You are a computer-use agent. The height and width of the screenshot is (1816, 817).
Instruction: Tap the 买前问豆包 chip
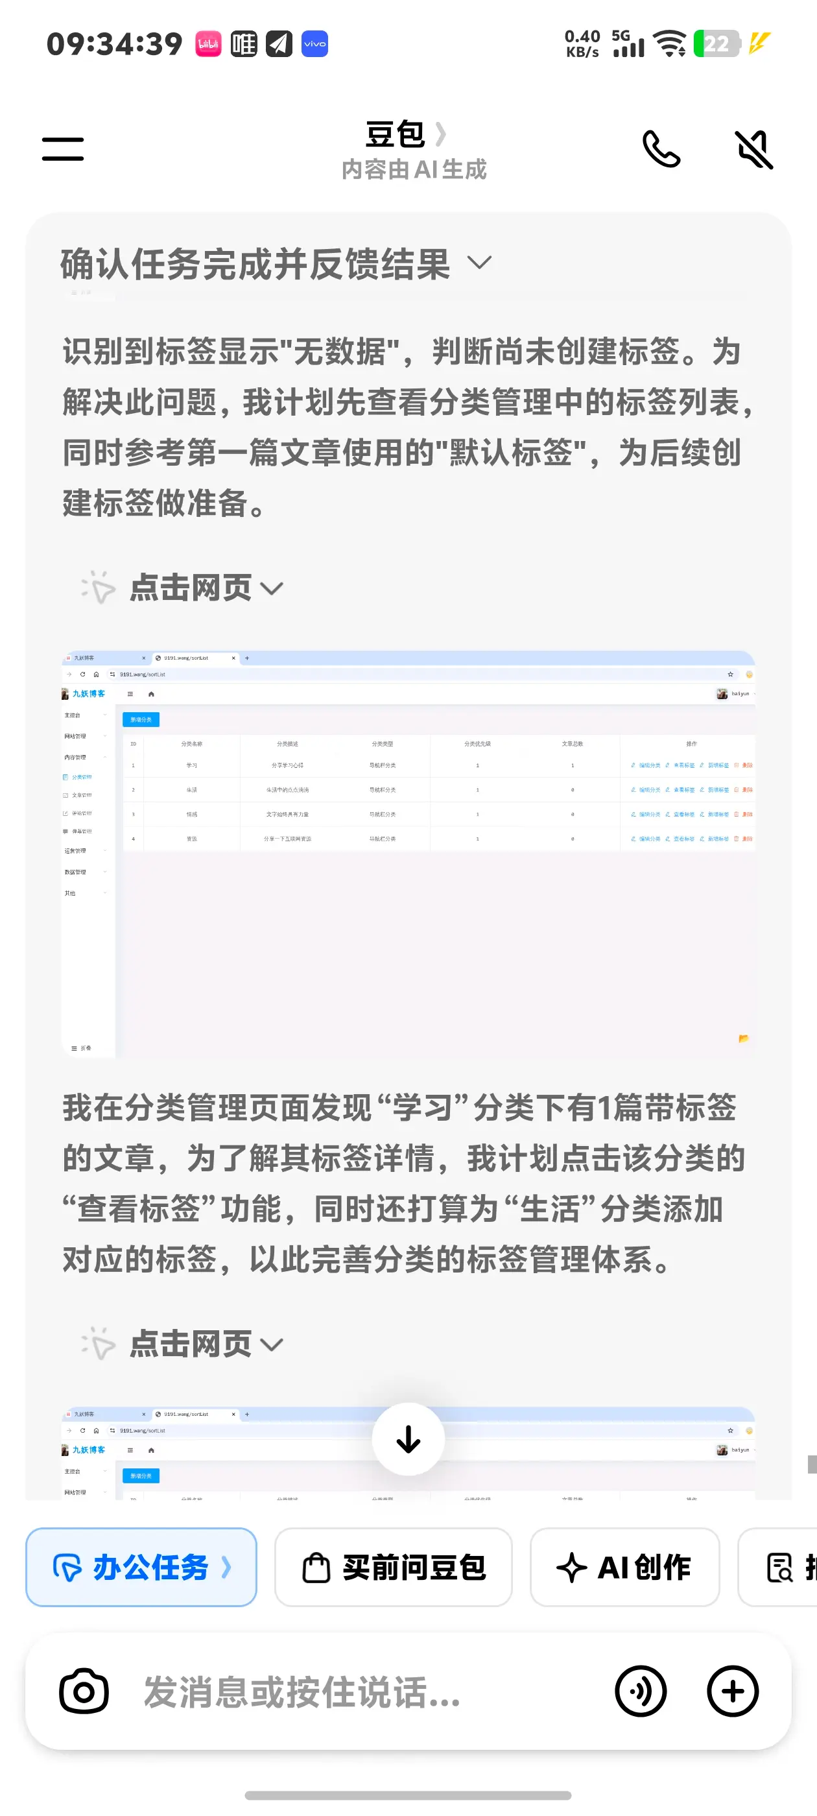pos(394,1567)
